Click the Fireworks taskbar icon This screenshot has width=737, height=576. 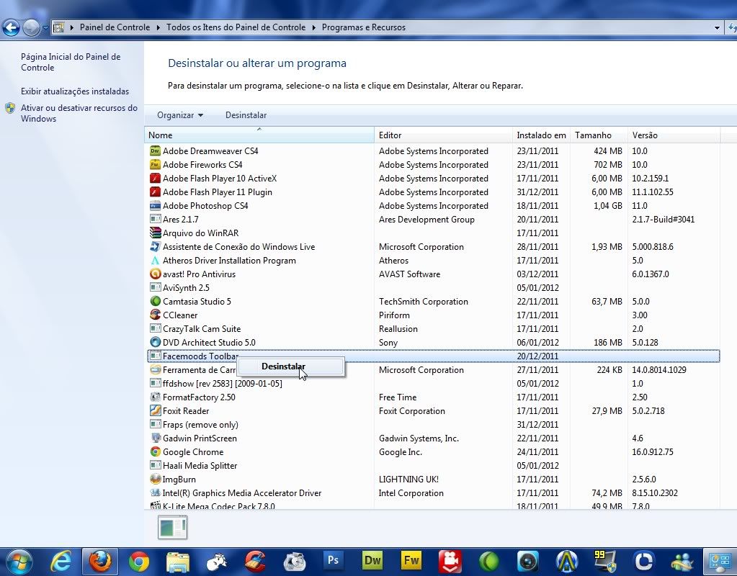411,560
